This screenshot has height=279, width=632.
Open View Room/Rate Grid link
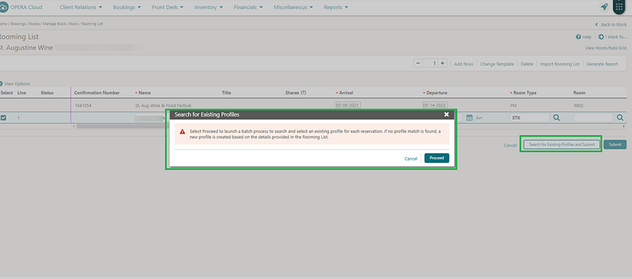[606, 48]
